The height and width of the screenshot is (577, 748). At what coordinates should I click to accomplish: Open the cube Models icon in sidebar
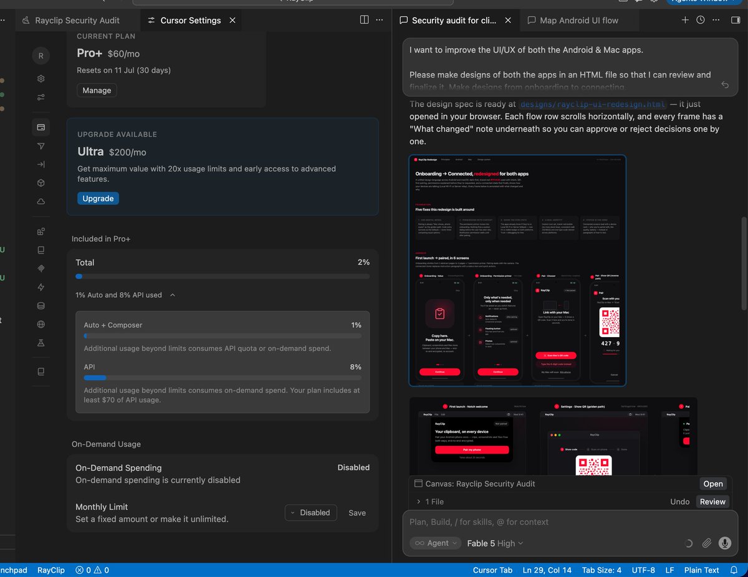41,183
